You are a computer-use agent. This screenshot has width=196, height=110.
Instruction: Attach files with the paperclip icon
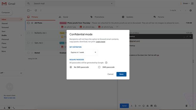tap(135, 106)
